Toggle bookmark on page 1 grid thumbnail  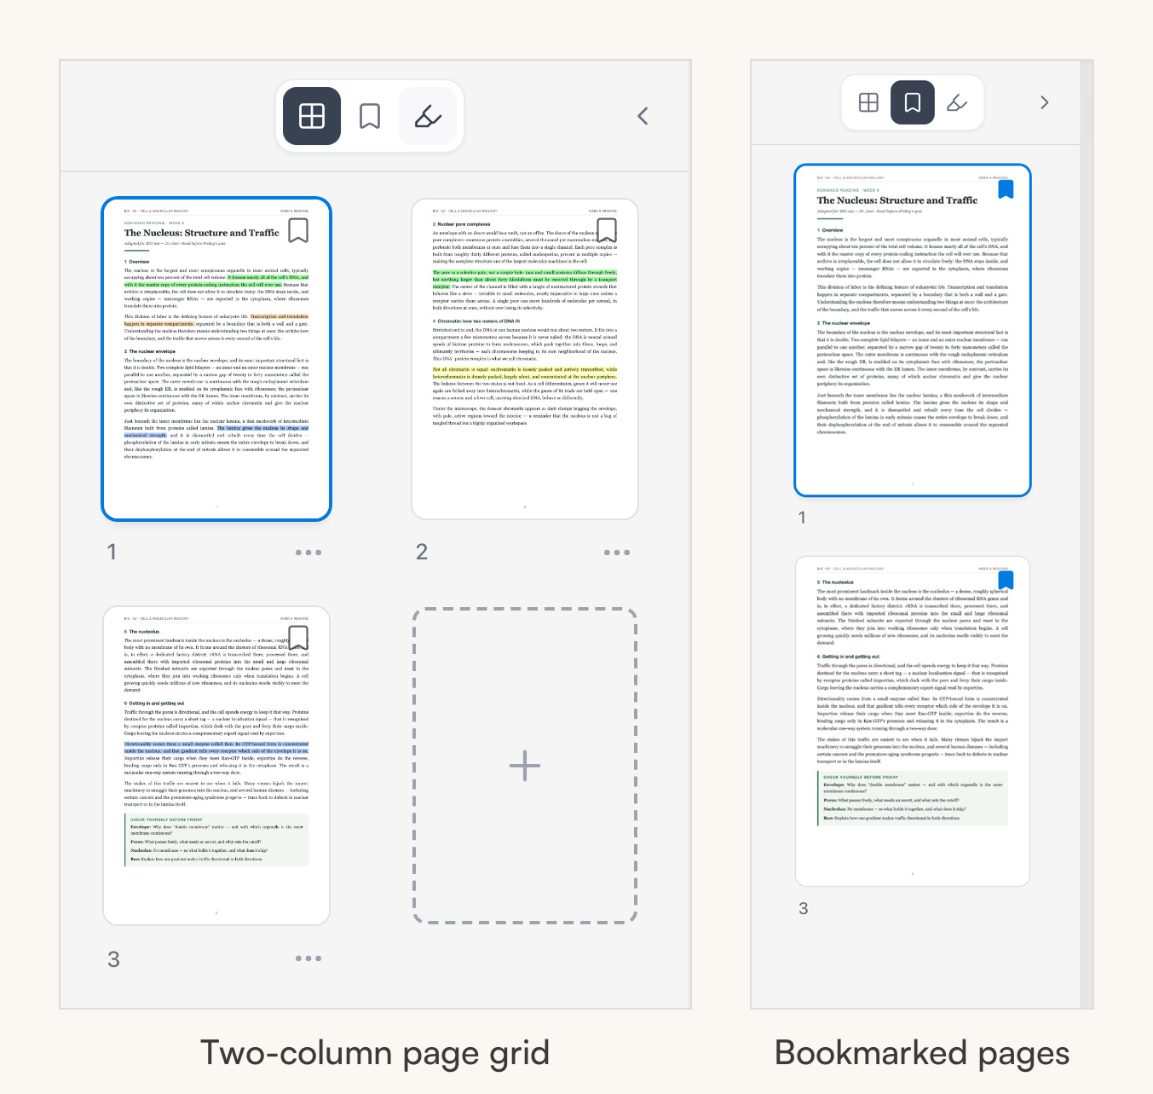coord(298,230)
